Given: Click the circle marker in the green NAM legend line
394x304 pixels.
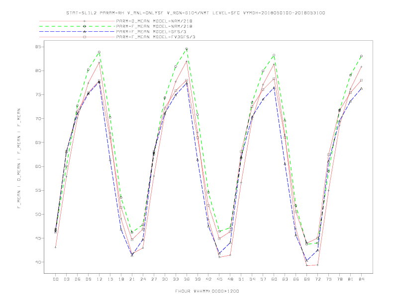Looking at the screenshot, I should pyautogui.click(x=85, y=26).
